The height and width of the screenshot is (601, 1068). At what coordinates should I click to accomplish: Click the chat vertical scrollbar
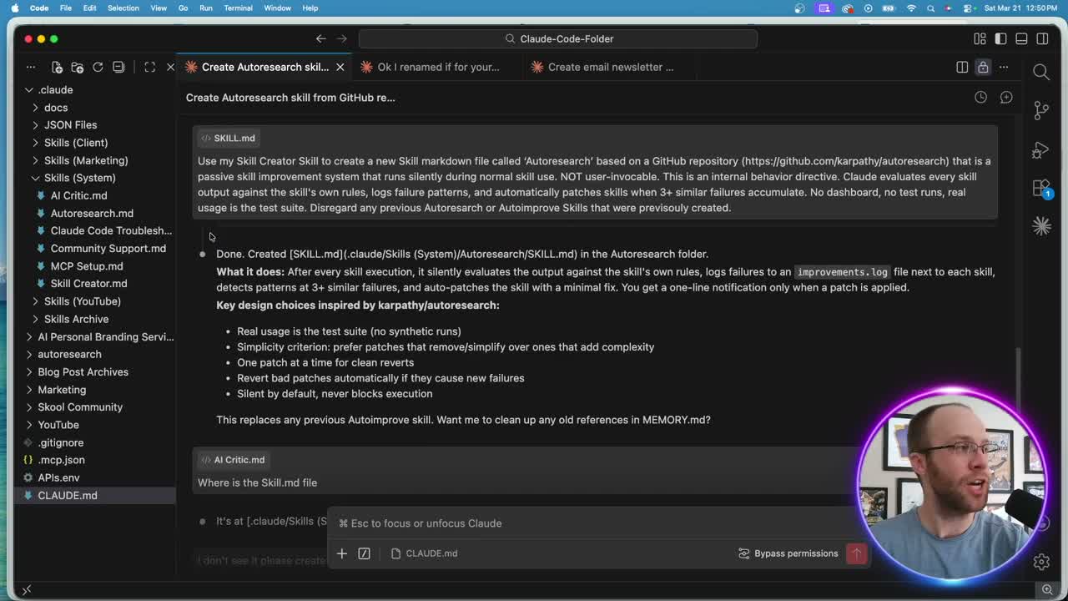(1018, 374)
